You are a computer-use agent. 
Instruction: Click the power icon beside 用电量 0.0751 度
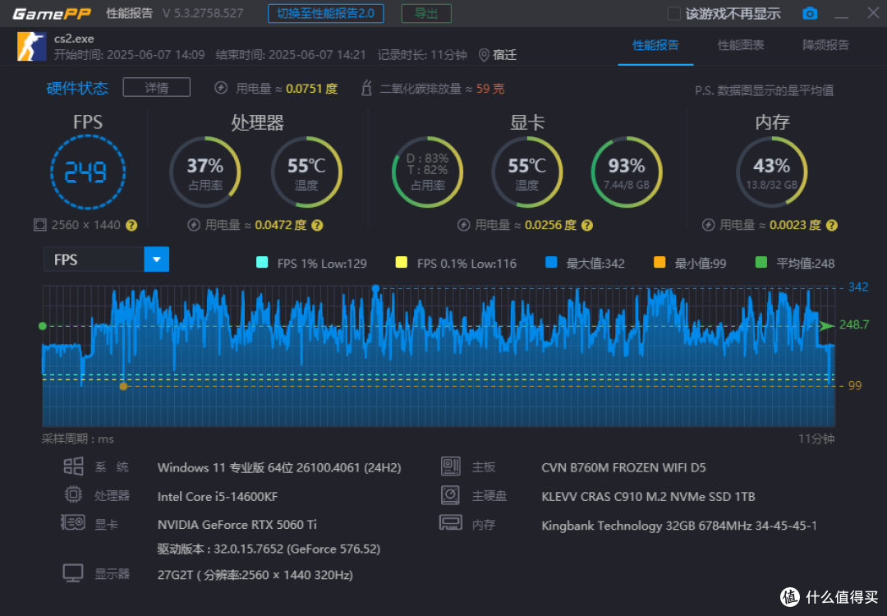[x=221, y=88]
